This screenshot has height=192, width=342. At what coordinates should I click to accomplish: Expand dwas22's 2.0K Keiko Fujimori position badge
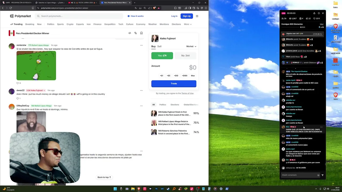coord(36,90)
